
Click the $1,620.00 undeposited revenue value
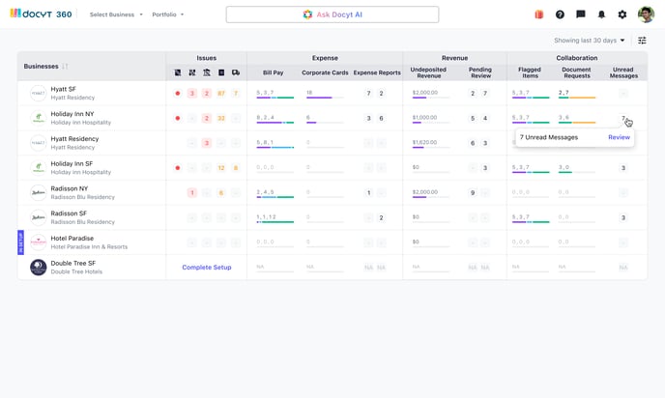(424, 142)
